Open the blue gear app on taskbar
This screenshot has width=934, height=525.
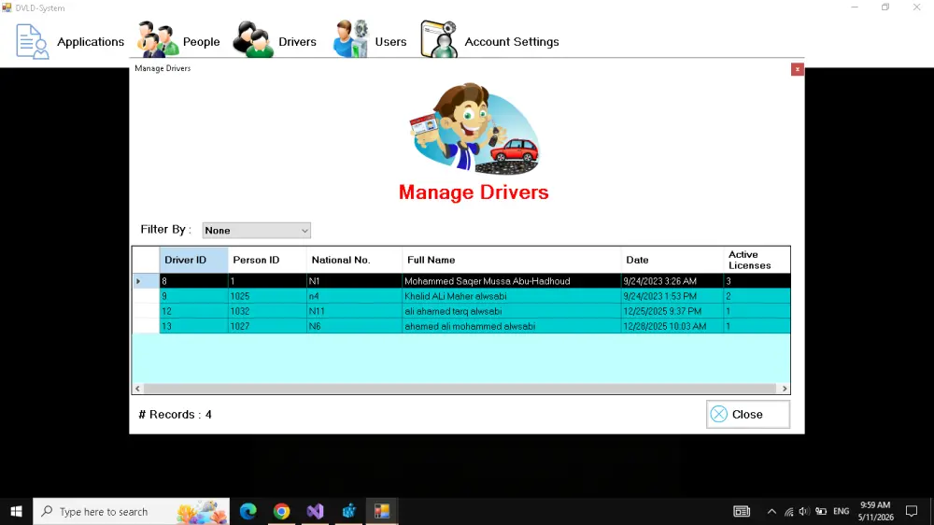[x=349, y=511]
